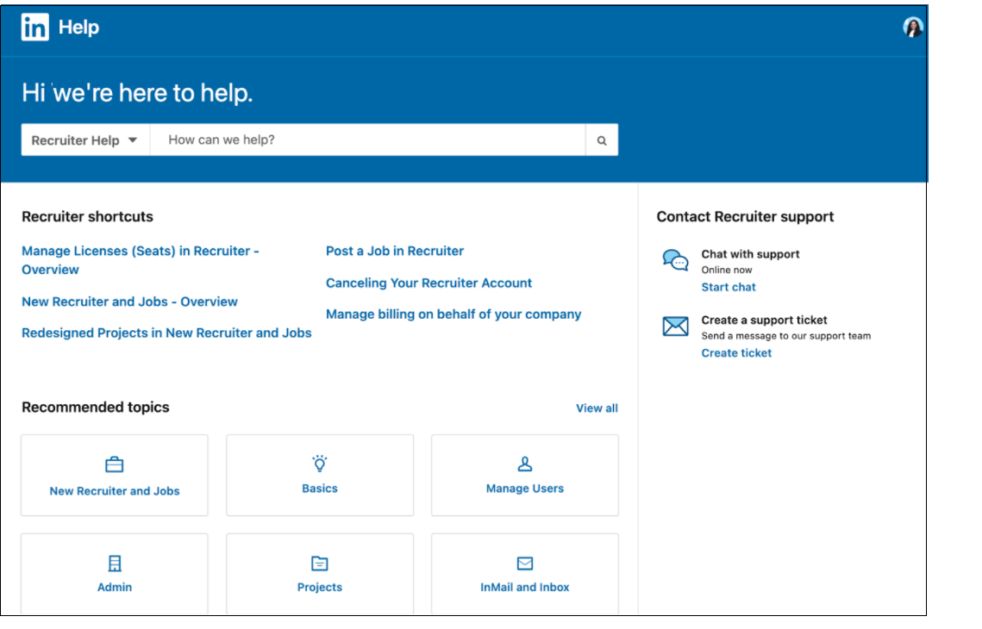Image resolution: width=982 pixels, height=629 pixels.
Task: Click the person icon in Manage Users card
Action: 525,464
